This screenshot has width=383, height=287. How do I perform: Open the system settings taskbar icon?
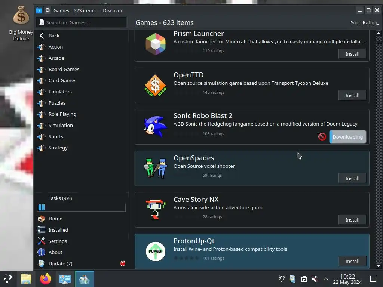pyautogui.click(x=65, y=279)
